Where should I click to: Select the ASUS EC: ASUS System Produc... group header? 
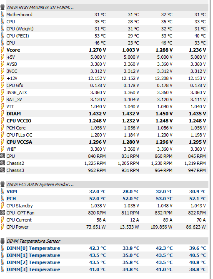pyautogui.click(x=107, y=184)
